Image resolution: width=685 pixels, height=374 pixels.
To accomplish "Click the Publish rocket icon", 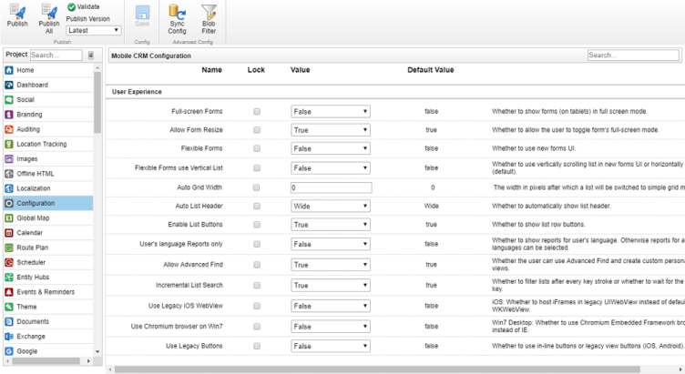I will click(x=17, y=11).
